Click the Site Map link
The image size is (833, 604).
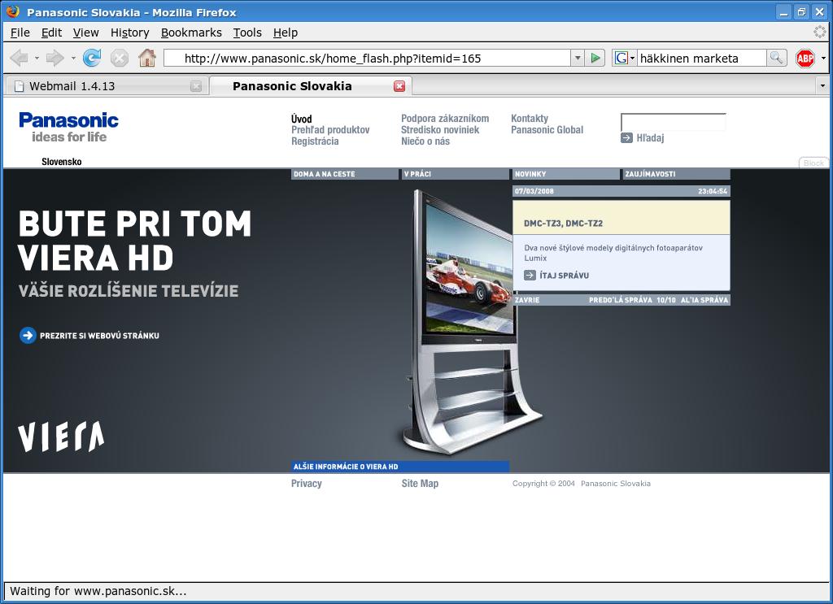click(420, 484)
